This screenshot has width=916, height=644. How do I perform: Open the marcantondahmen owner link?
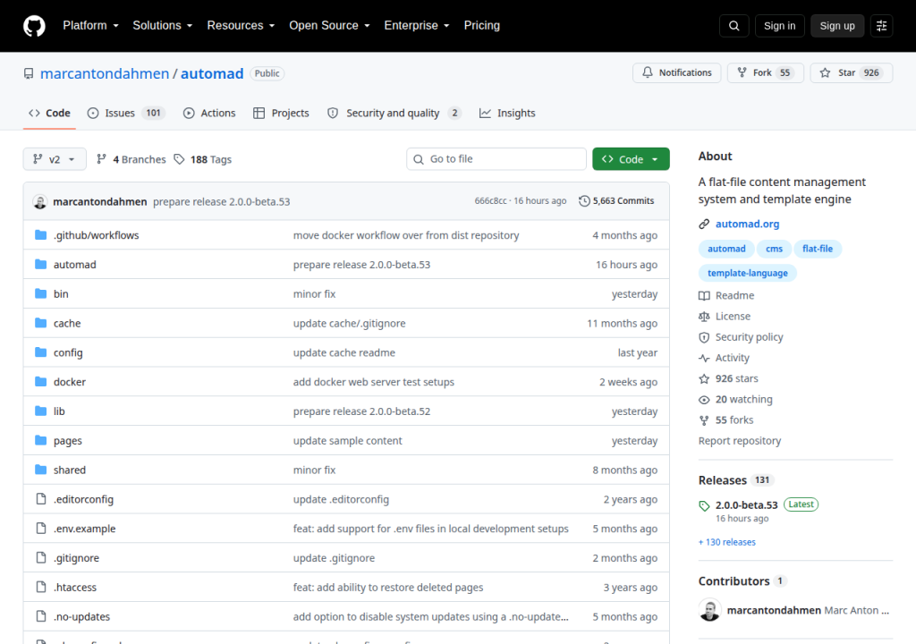click(105, 73)
